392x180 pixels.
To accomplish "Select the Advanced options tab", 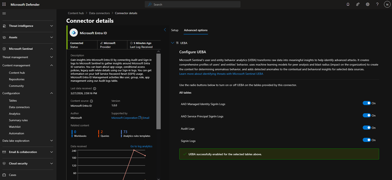I will [x=196, y=30].
